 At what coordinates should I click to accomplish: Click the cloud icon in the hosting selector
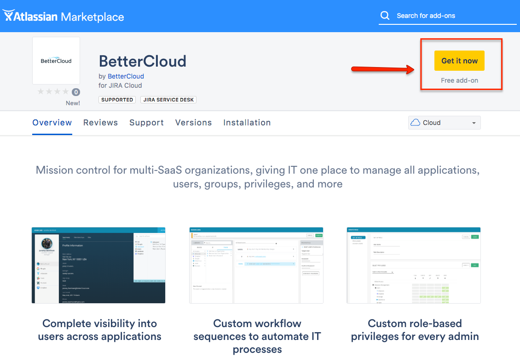click(415, 123)
